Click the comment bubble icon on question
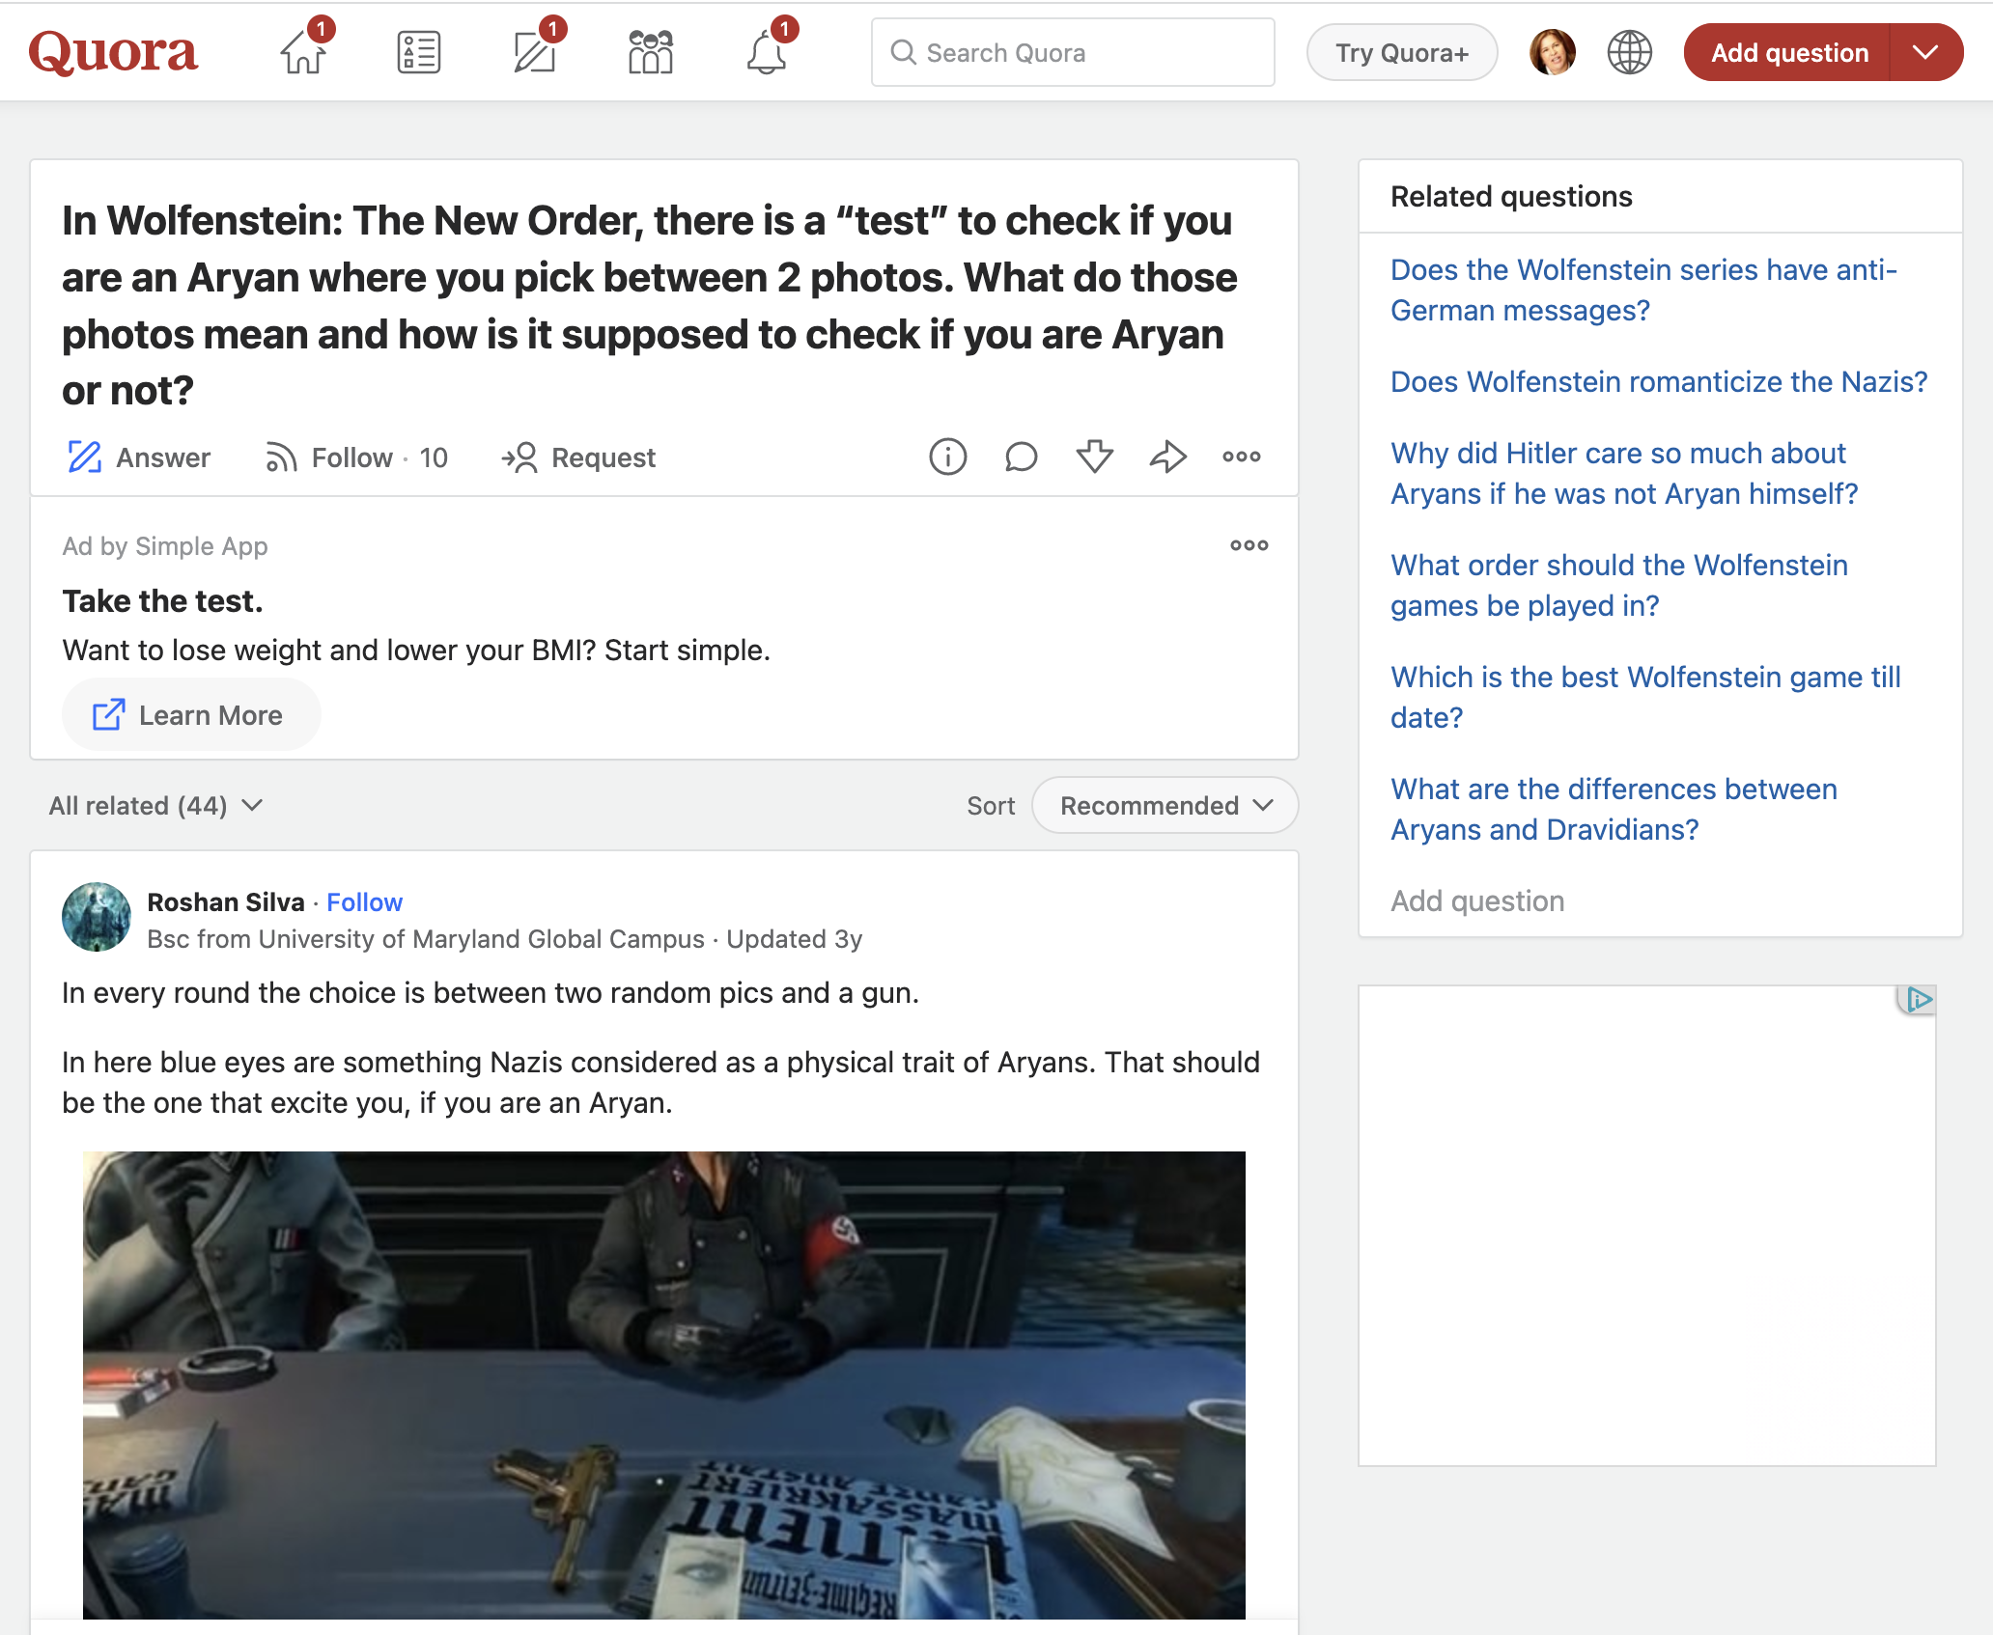The width and height of the screenshot is (1993, 1635). (x=1021, y=457)
